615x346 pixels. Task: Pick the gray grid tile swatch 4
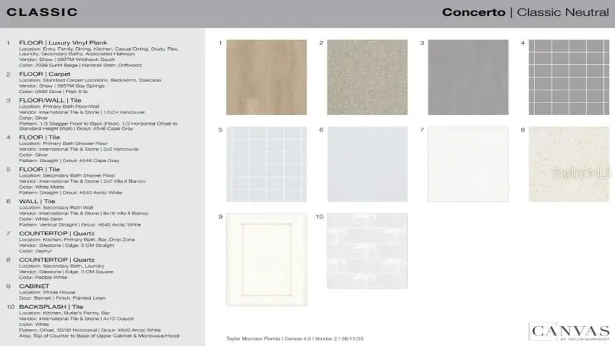(569, 77)
